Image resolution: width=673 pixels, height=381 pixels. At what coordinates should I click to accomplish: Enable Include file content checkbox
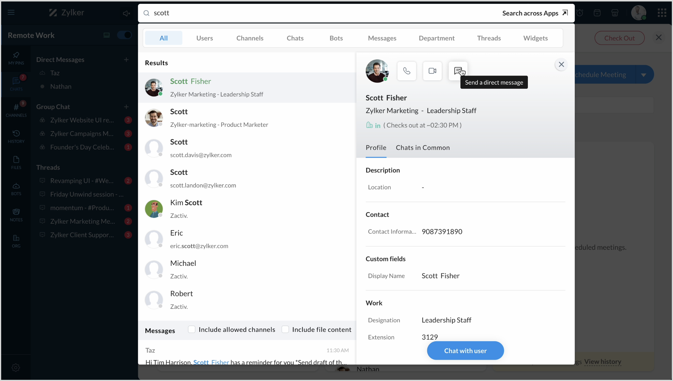(285, 329)
